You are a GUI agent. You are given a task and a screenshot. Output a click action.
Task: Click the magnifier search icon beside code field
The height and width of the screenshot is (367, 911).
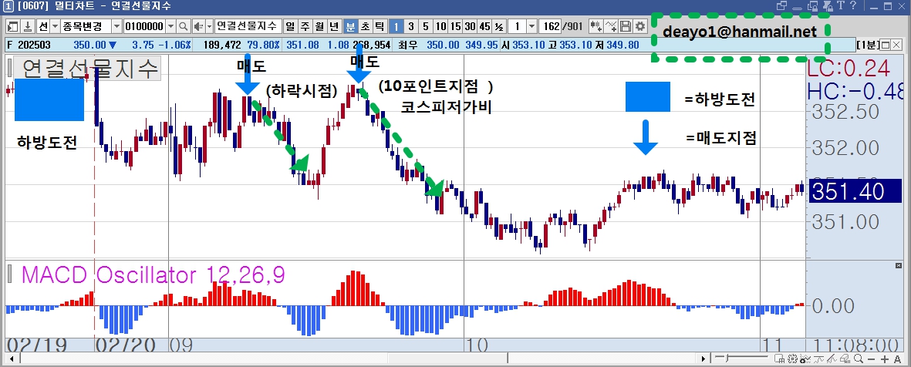pyautogui.click(x=184, y=26)
